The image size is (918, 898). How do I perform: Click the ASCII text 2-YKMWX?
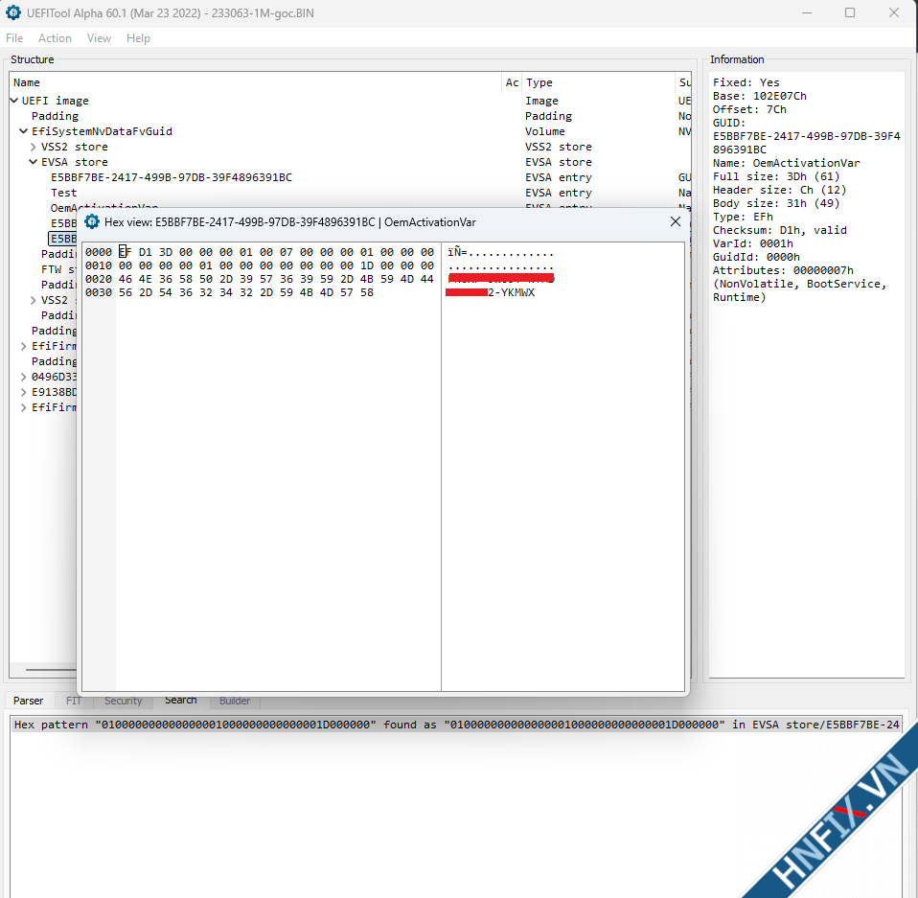tap(511, 292)
